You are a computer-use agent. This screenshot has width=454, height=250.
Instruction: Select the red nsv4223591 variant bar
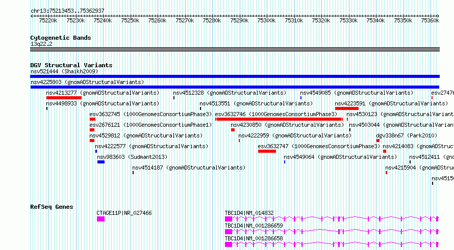[x=346, y=108]
